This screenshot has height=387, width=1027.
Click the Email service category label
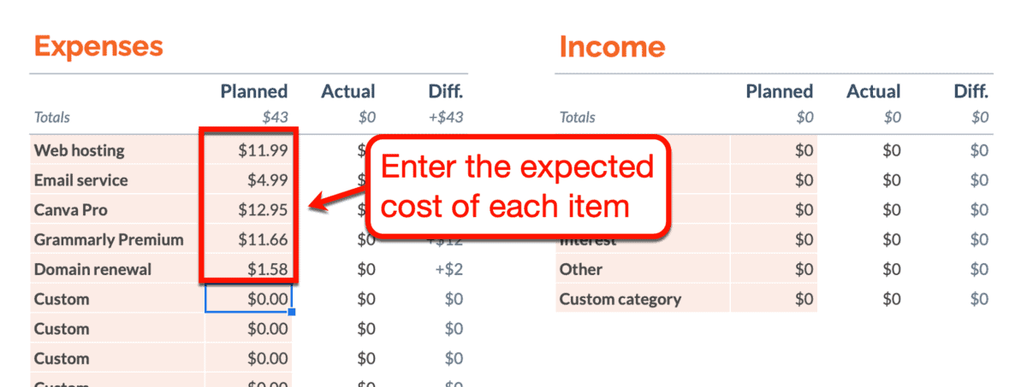coord(80,180)
